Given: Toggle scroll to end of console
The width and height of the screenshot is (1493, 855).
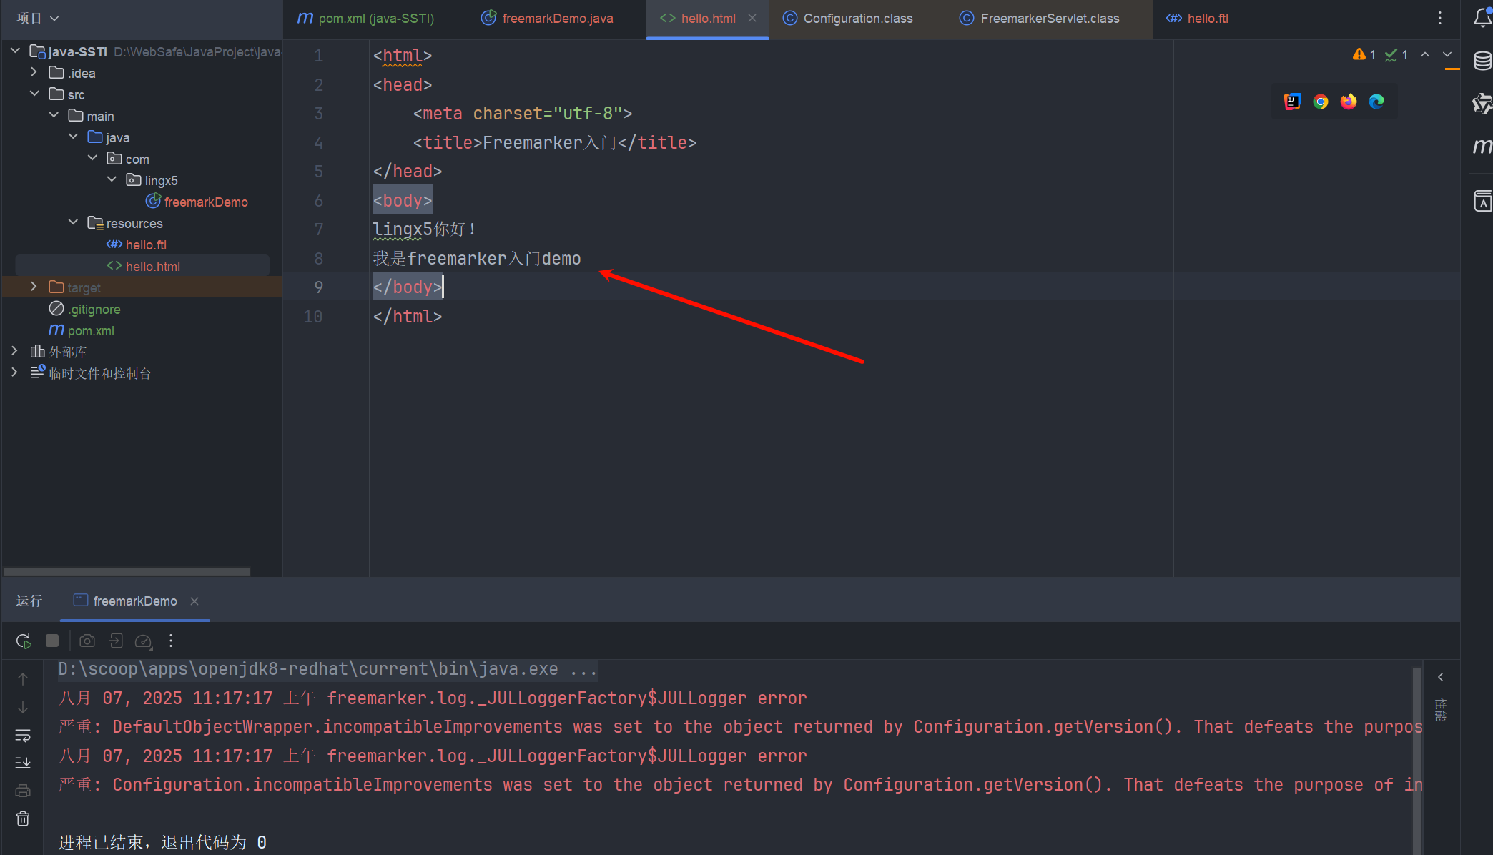Looking at the screenshot, I should [23, 763].
